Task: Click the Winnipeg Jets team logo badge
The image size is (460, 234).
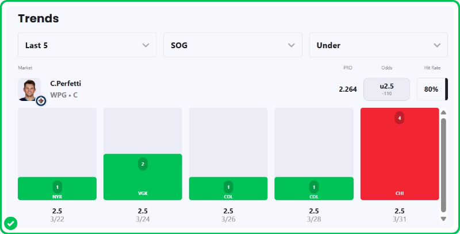Action: [41, 101]
